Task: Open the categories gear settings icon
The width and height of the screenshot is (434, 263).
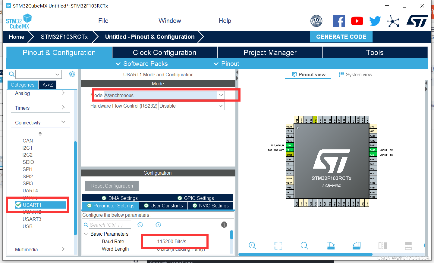Action: 72,74
